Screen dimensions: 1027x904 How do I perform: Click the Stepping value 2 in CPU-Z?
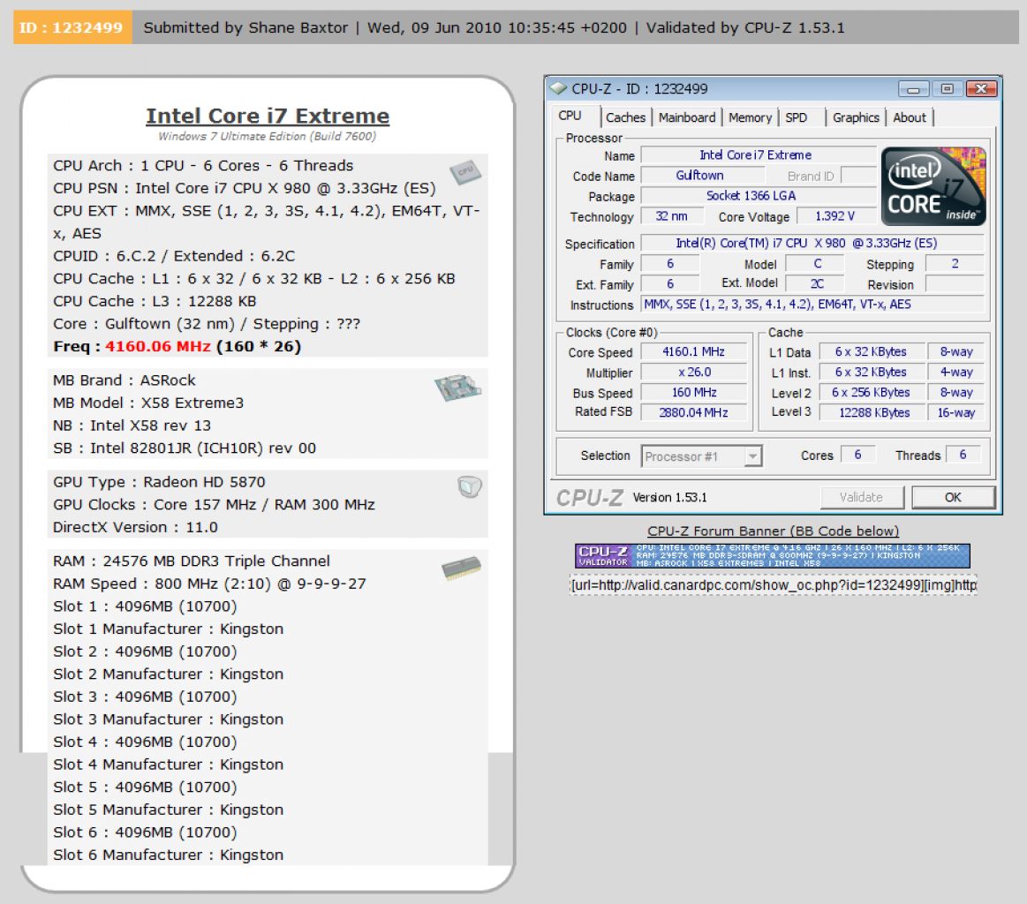[x=955, y=263]
